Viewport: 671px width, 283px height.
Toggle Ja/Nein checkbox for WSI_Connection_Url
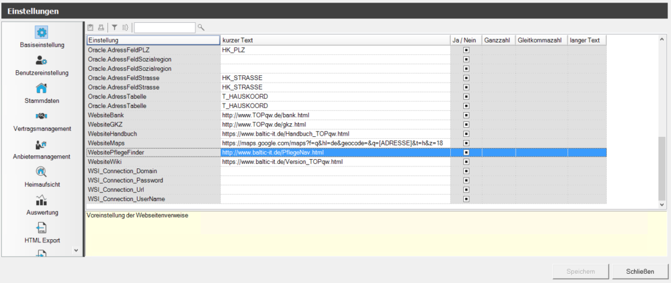(x=466, y=189)
